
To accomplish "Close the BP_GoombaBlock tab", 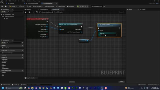I will pyautogui.click(x=57, y=3).
